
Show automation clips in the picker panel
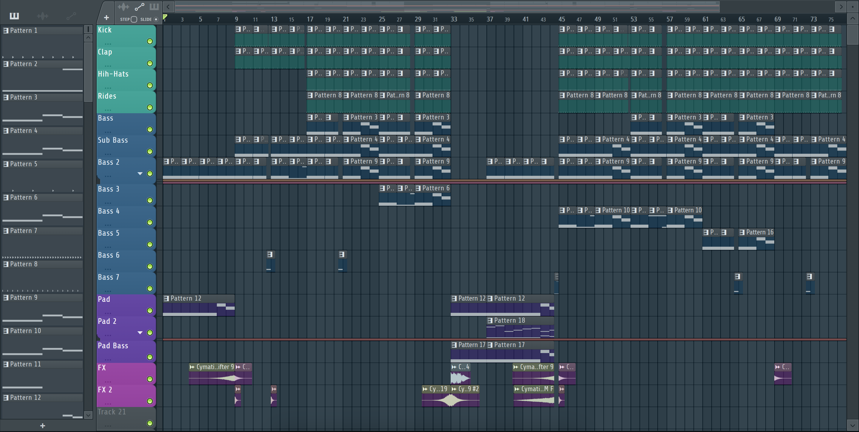[71, 16]
